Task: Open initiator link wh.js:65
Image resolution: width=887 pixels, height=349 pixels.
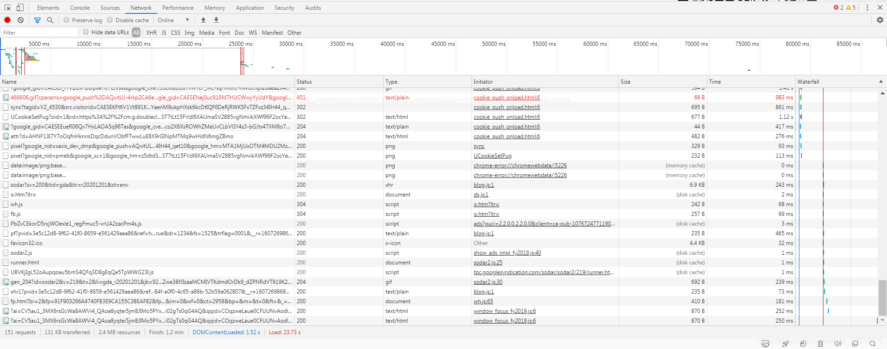Action: [x=483, y=301]
